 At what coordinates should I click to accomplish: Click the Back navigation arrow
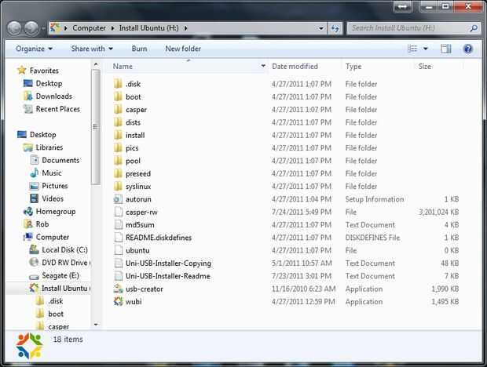(x=14, y=28)
